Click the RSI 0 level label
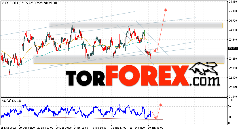 point(229,123)
